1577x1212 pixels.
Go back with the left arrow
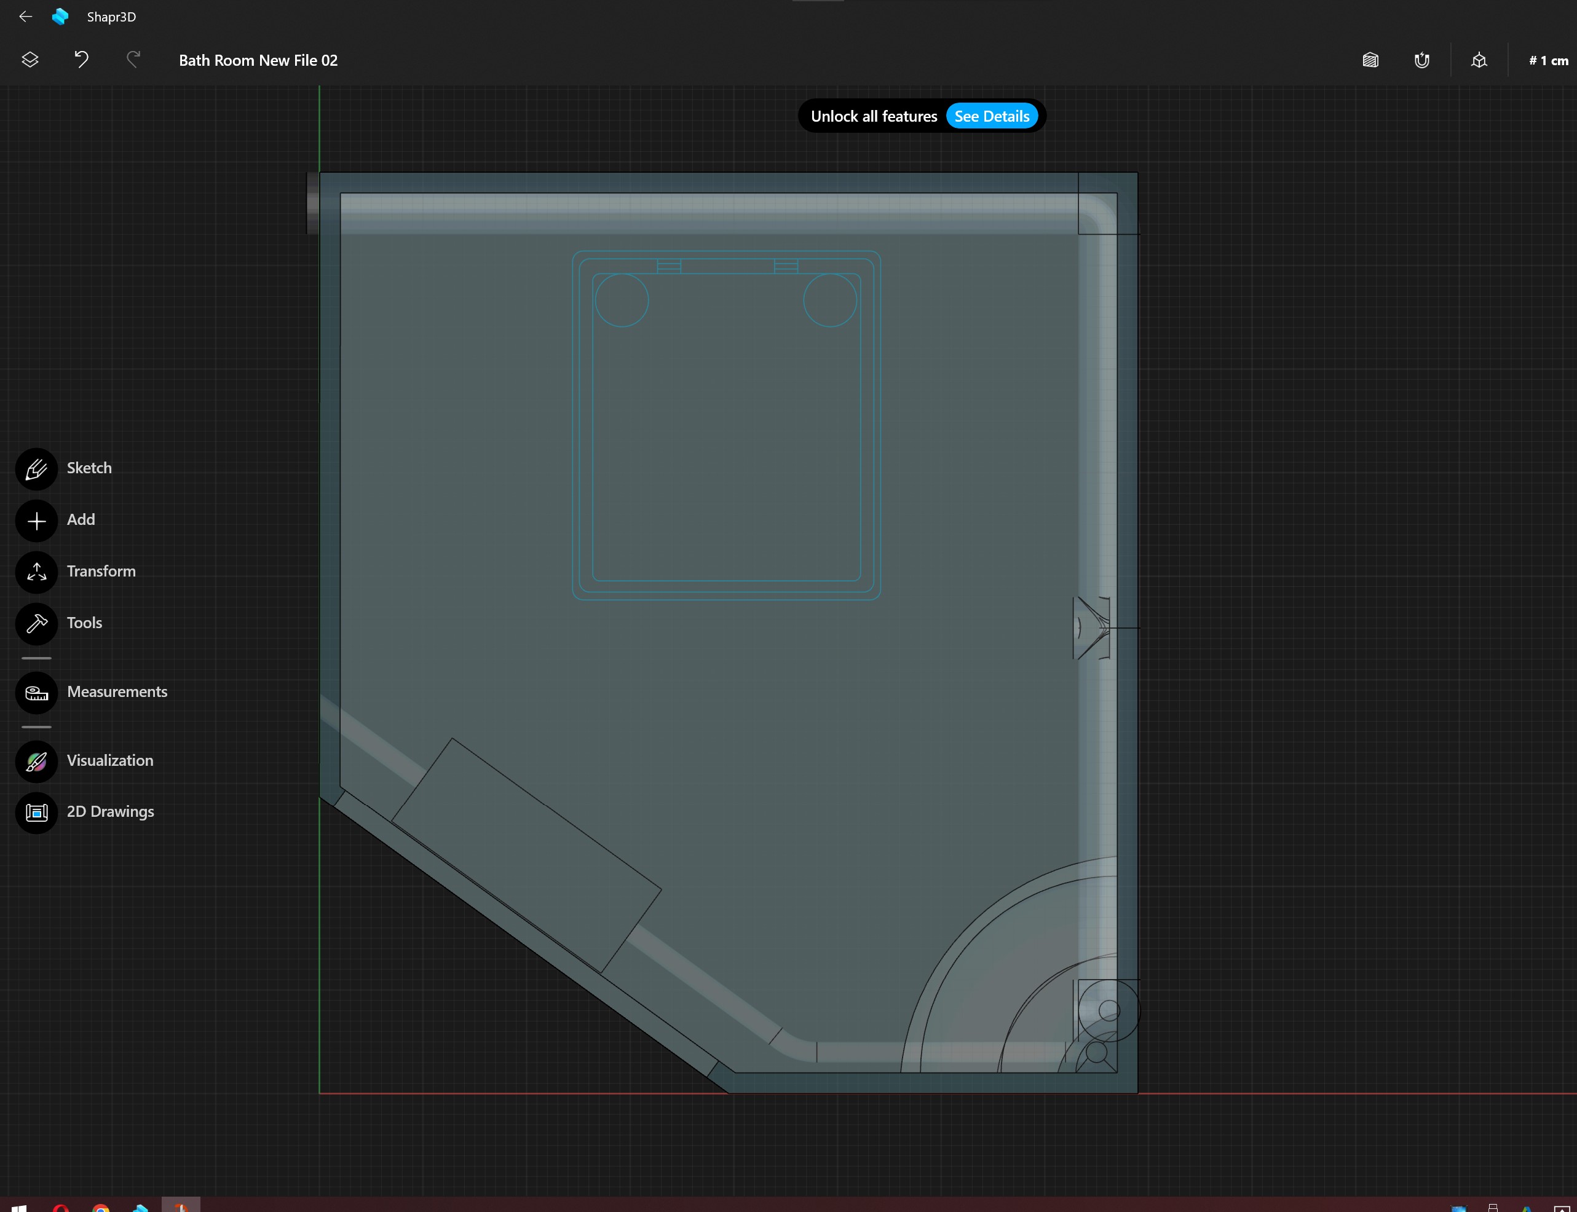(26, 17)
